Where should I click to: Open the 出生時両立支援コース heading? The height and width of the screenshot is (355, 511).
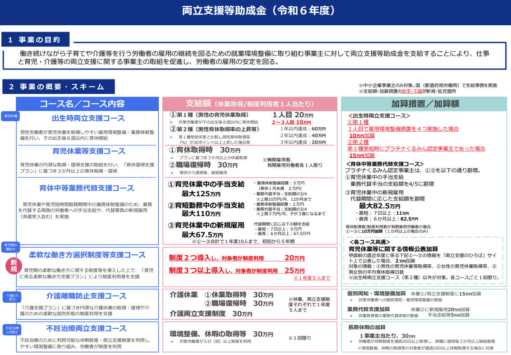point(88,119)
